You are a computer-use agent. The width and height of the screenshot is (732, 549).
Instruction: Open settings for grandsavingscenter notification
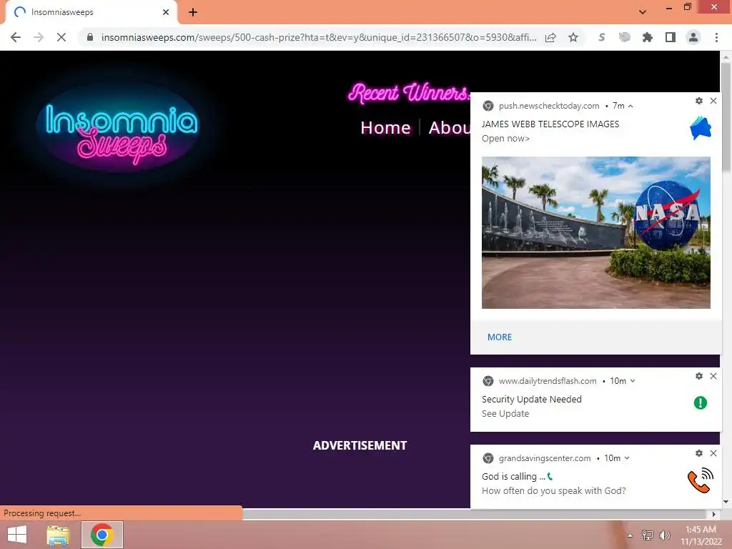coord(699,453)
